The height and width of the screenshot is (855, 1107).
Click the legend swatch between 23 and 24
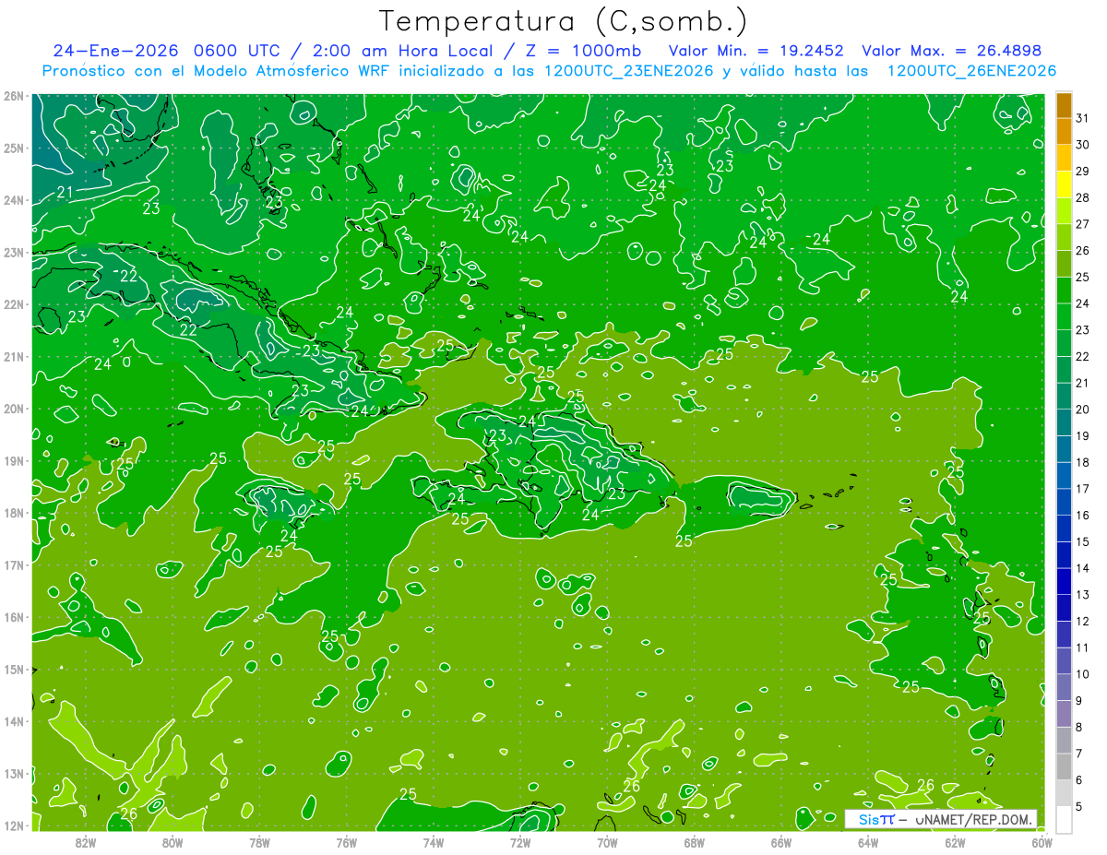[x=1064, y=317]
